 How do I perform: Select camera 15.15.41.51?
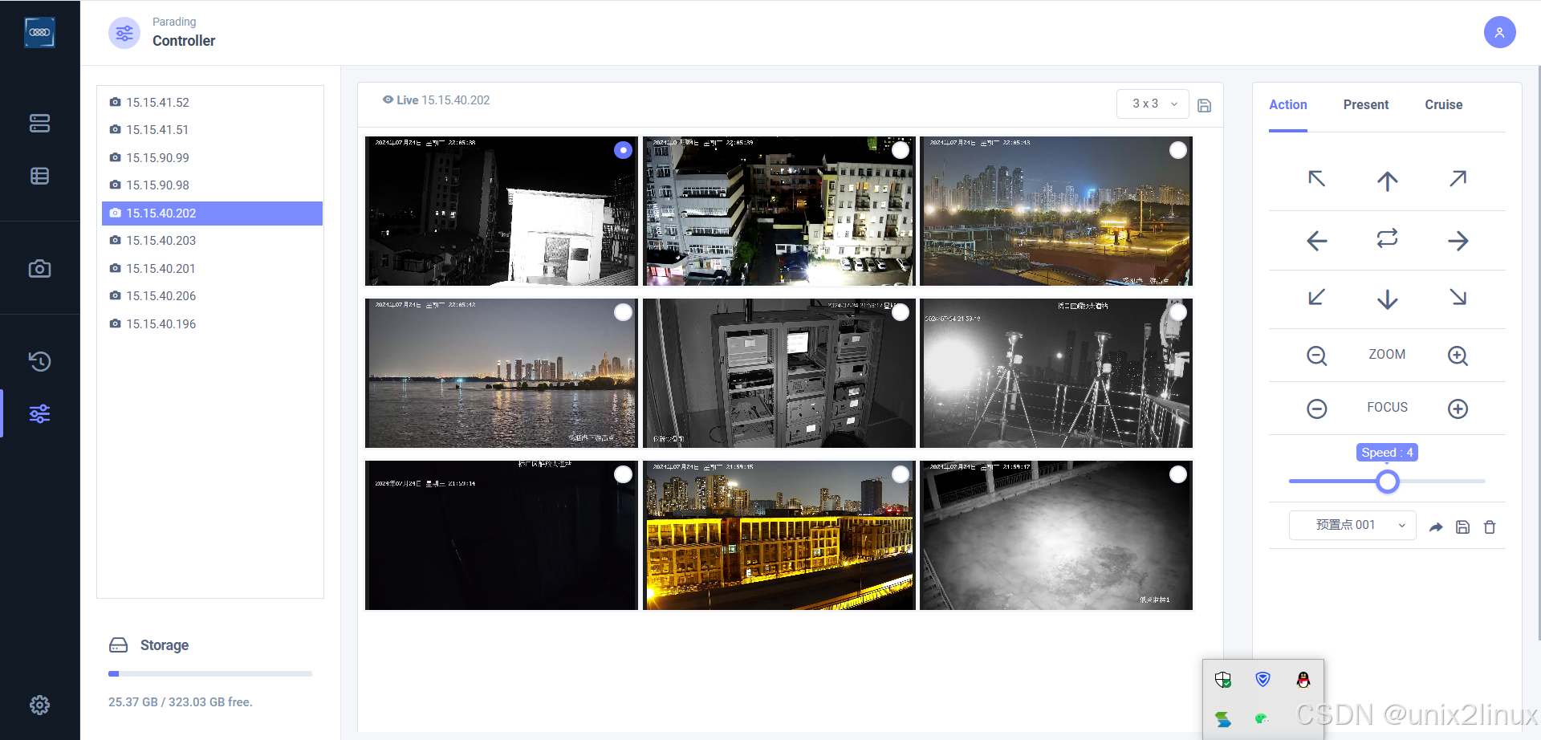coord(212,129)
